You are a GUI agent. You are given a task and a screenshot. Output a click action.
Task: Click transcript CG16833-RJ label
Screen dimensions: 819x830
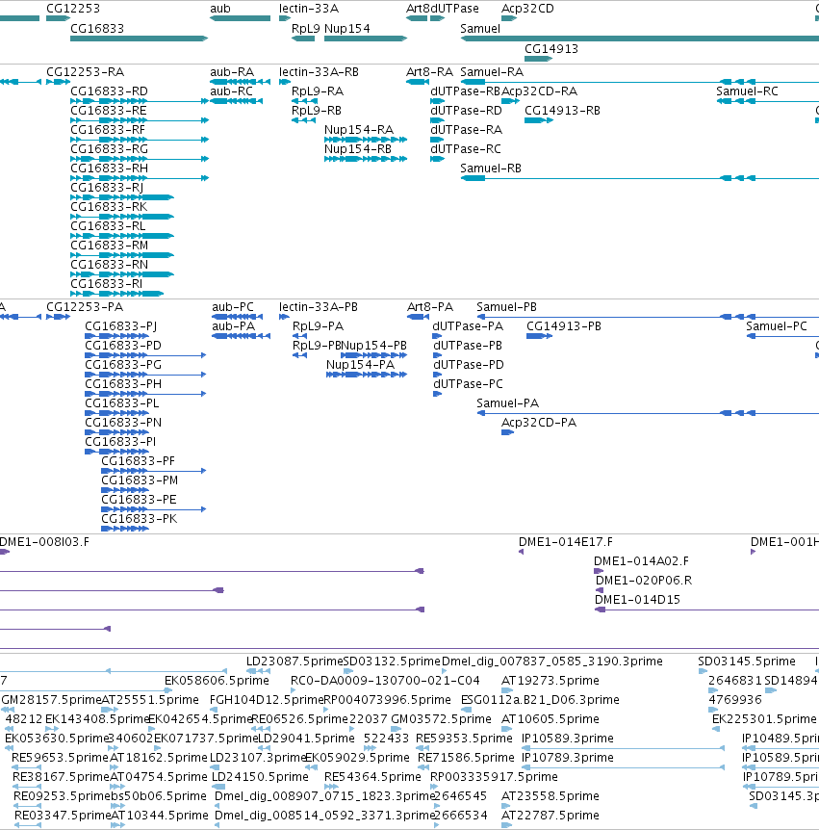[x=107, y=188]
